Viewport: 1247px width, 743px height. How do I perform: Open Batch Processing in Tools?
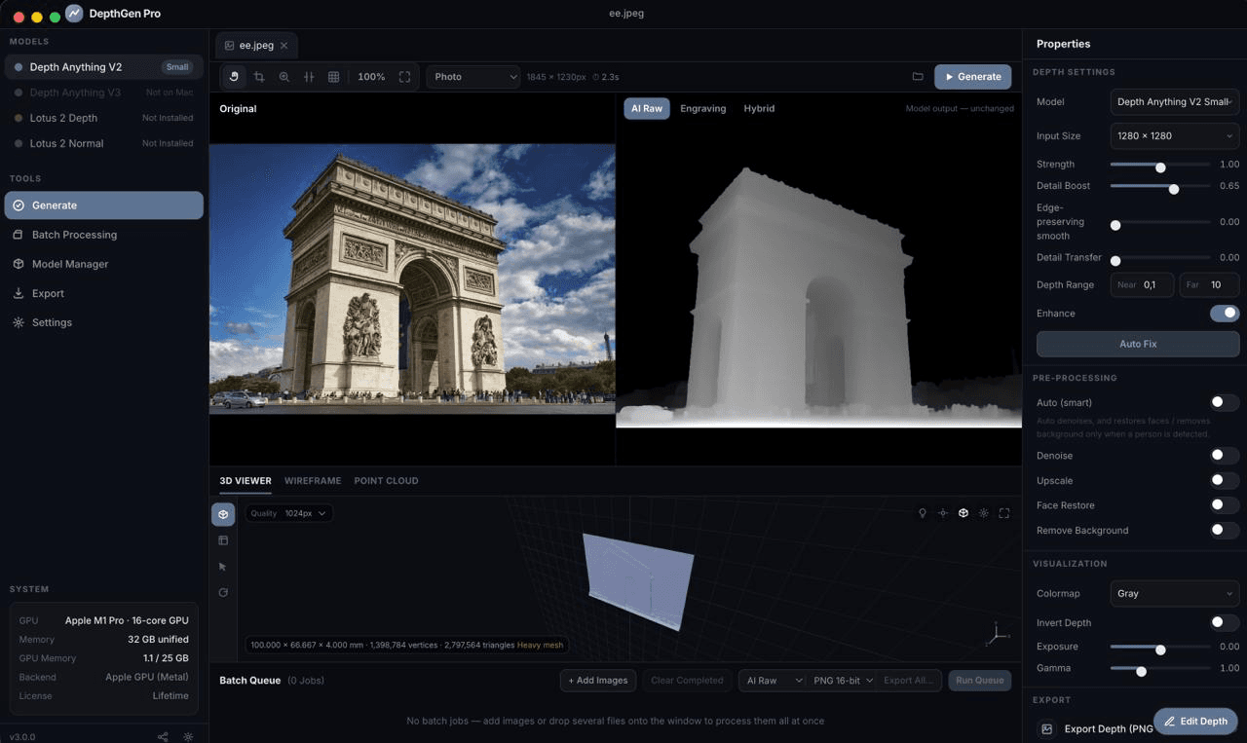104,235
